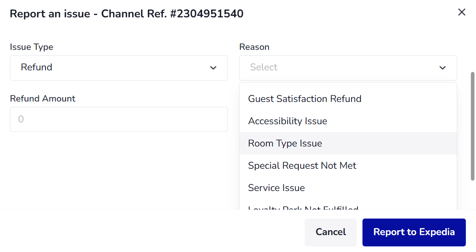The height and width of the screenshot is (252, 476).
Task: Open the Reason Select dropdown
Action: pos(348,68)
